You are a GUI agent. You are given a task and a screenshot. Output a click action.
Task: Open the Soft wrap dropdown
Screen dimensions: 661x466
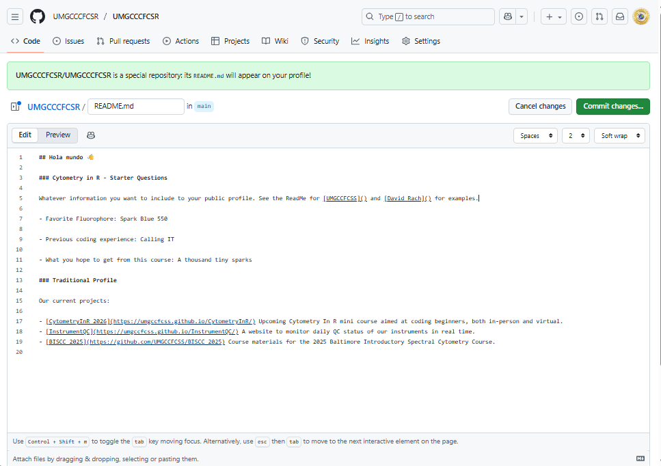coord(619,136)
